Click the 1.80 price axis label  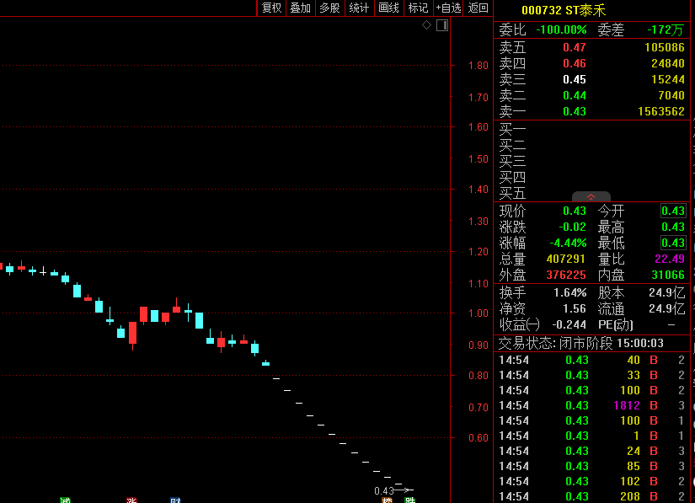(478, 66)
